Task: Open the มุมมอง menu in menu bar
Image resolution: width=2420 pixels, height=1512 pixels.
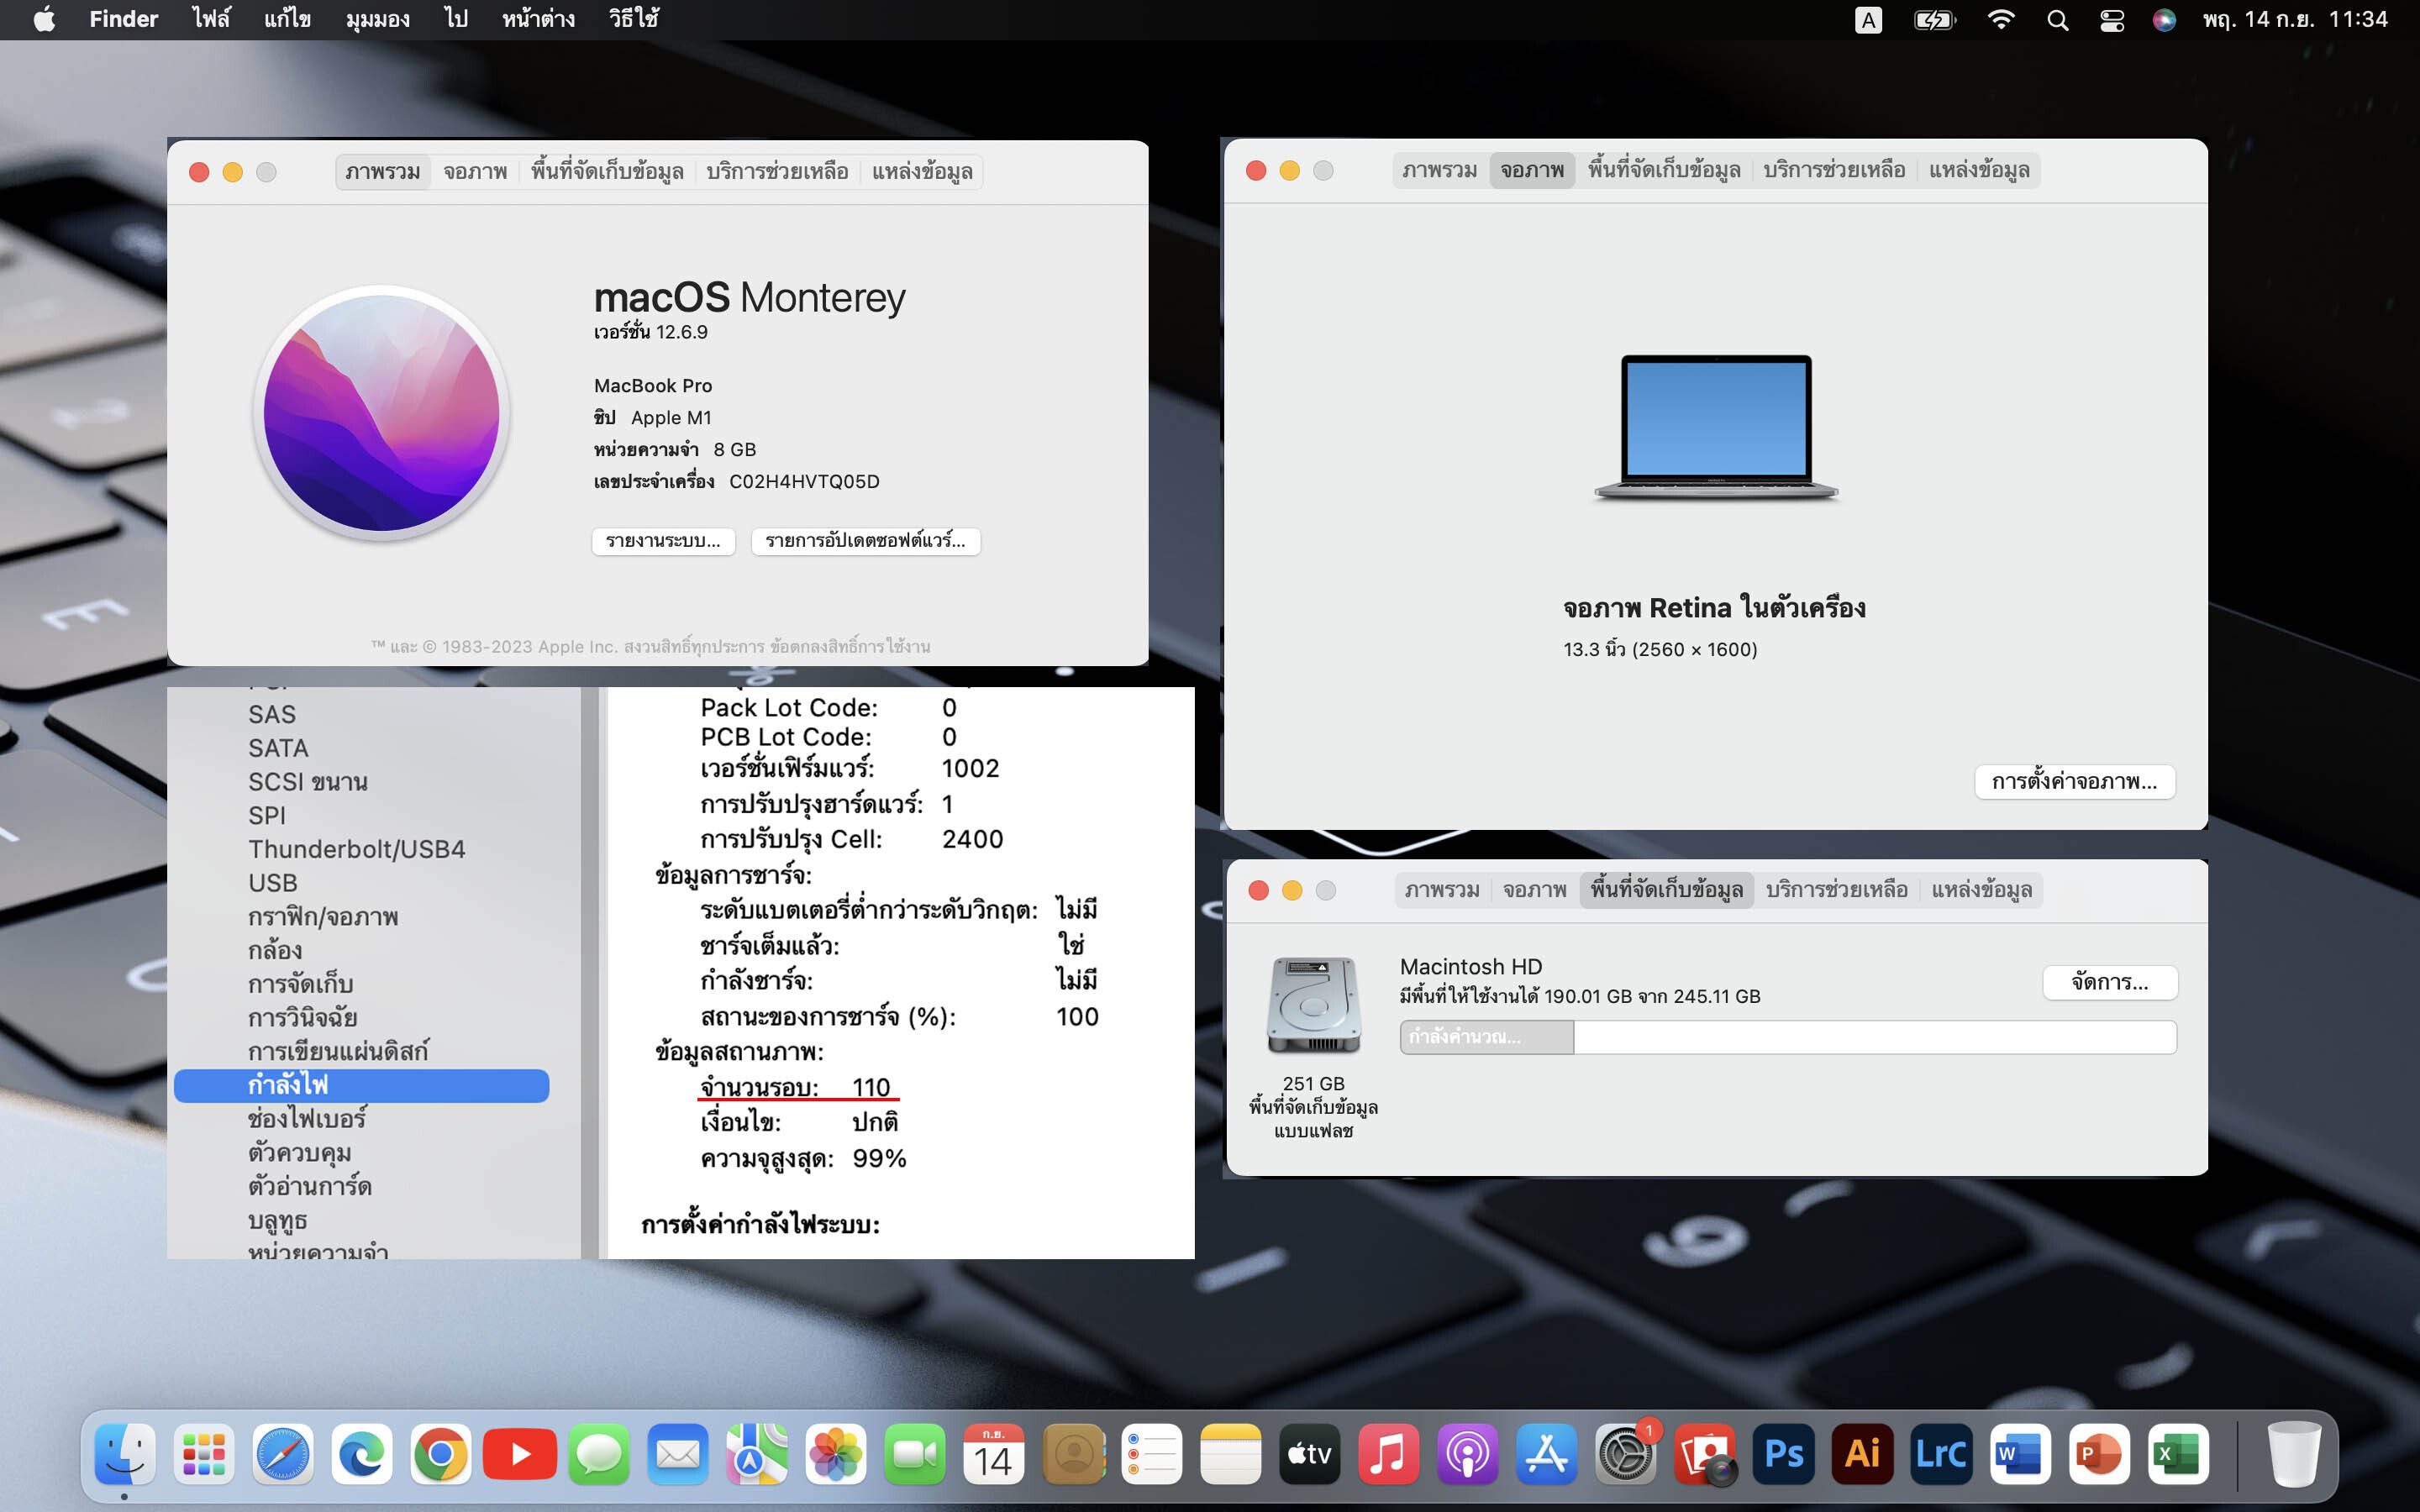Action: click(377, 20)
